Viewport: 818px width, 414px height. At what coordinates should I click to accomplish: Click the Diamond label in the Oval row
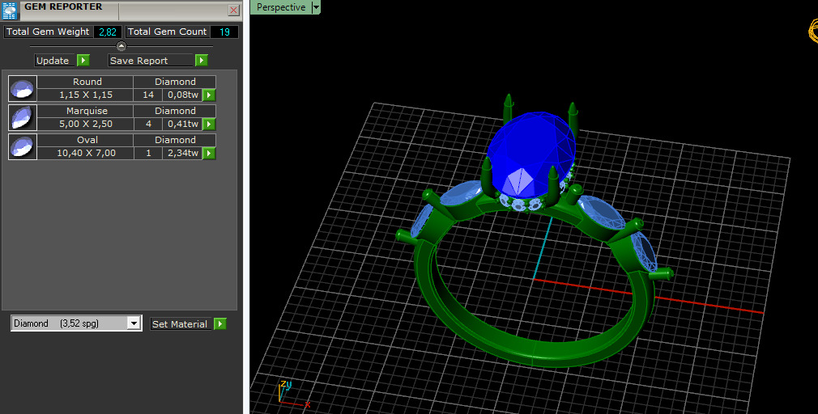(x=175, y=140)
